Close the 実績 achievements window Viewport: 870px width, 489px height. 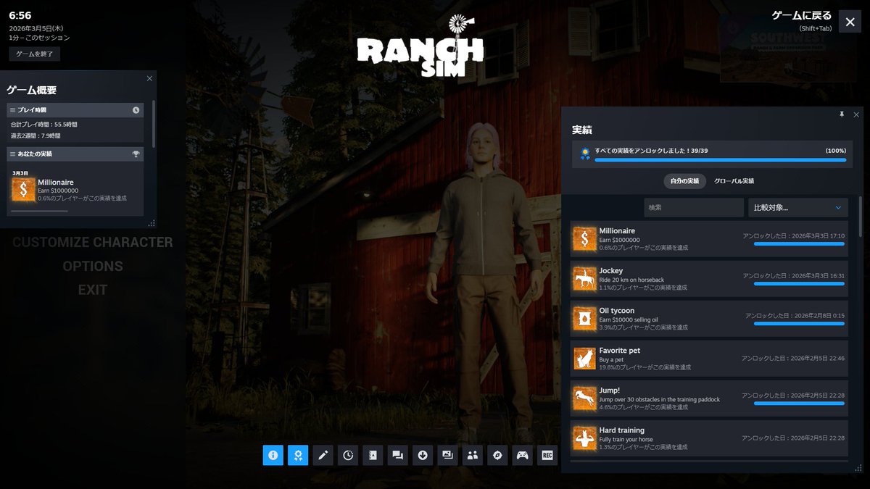pos(856,114)
